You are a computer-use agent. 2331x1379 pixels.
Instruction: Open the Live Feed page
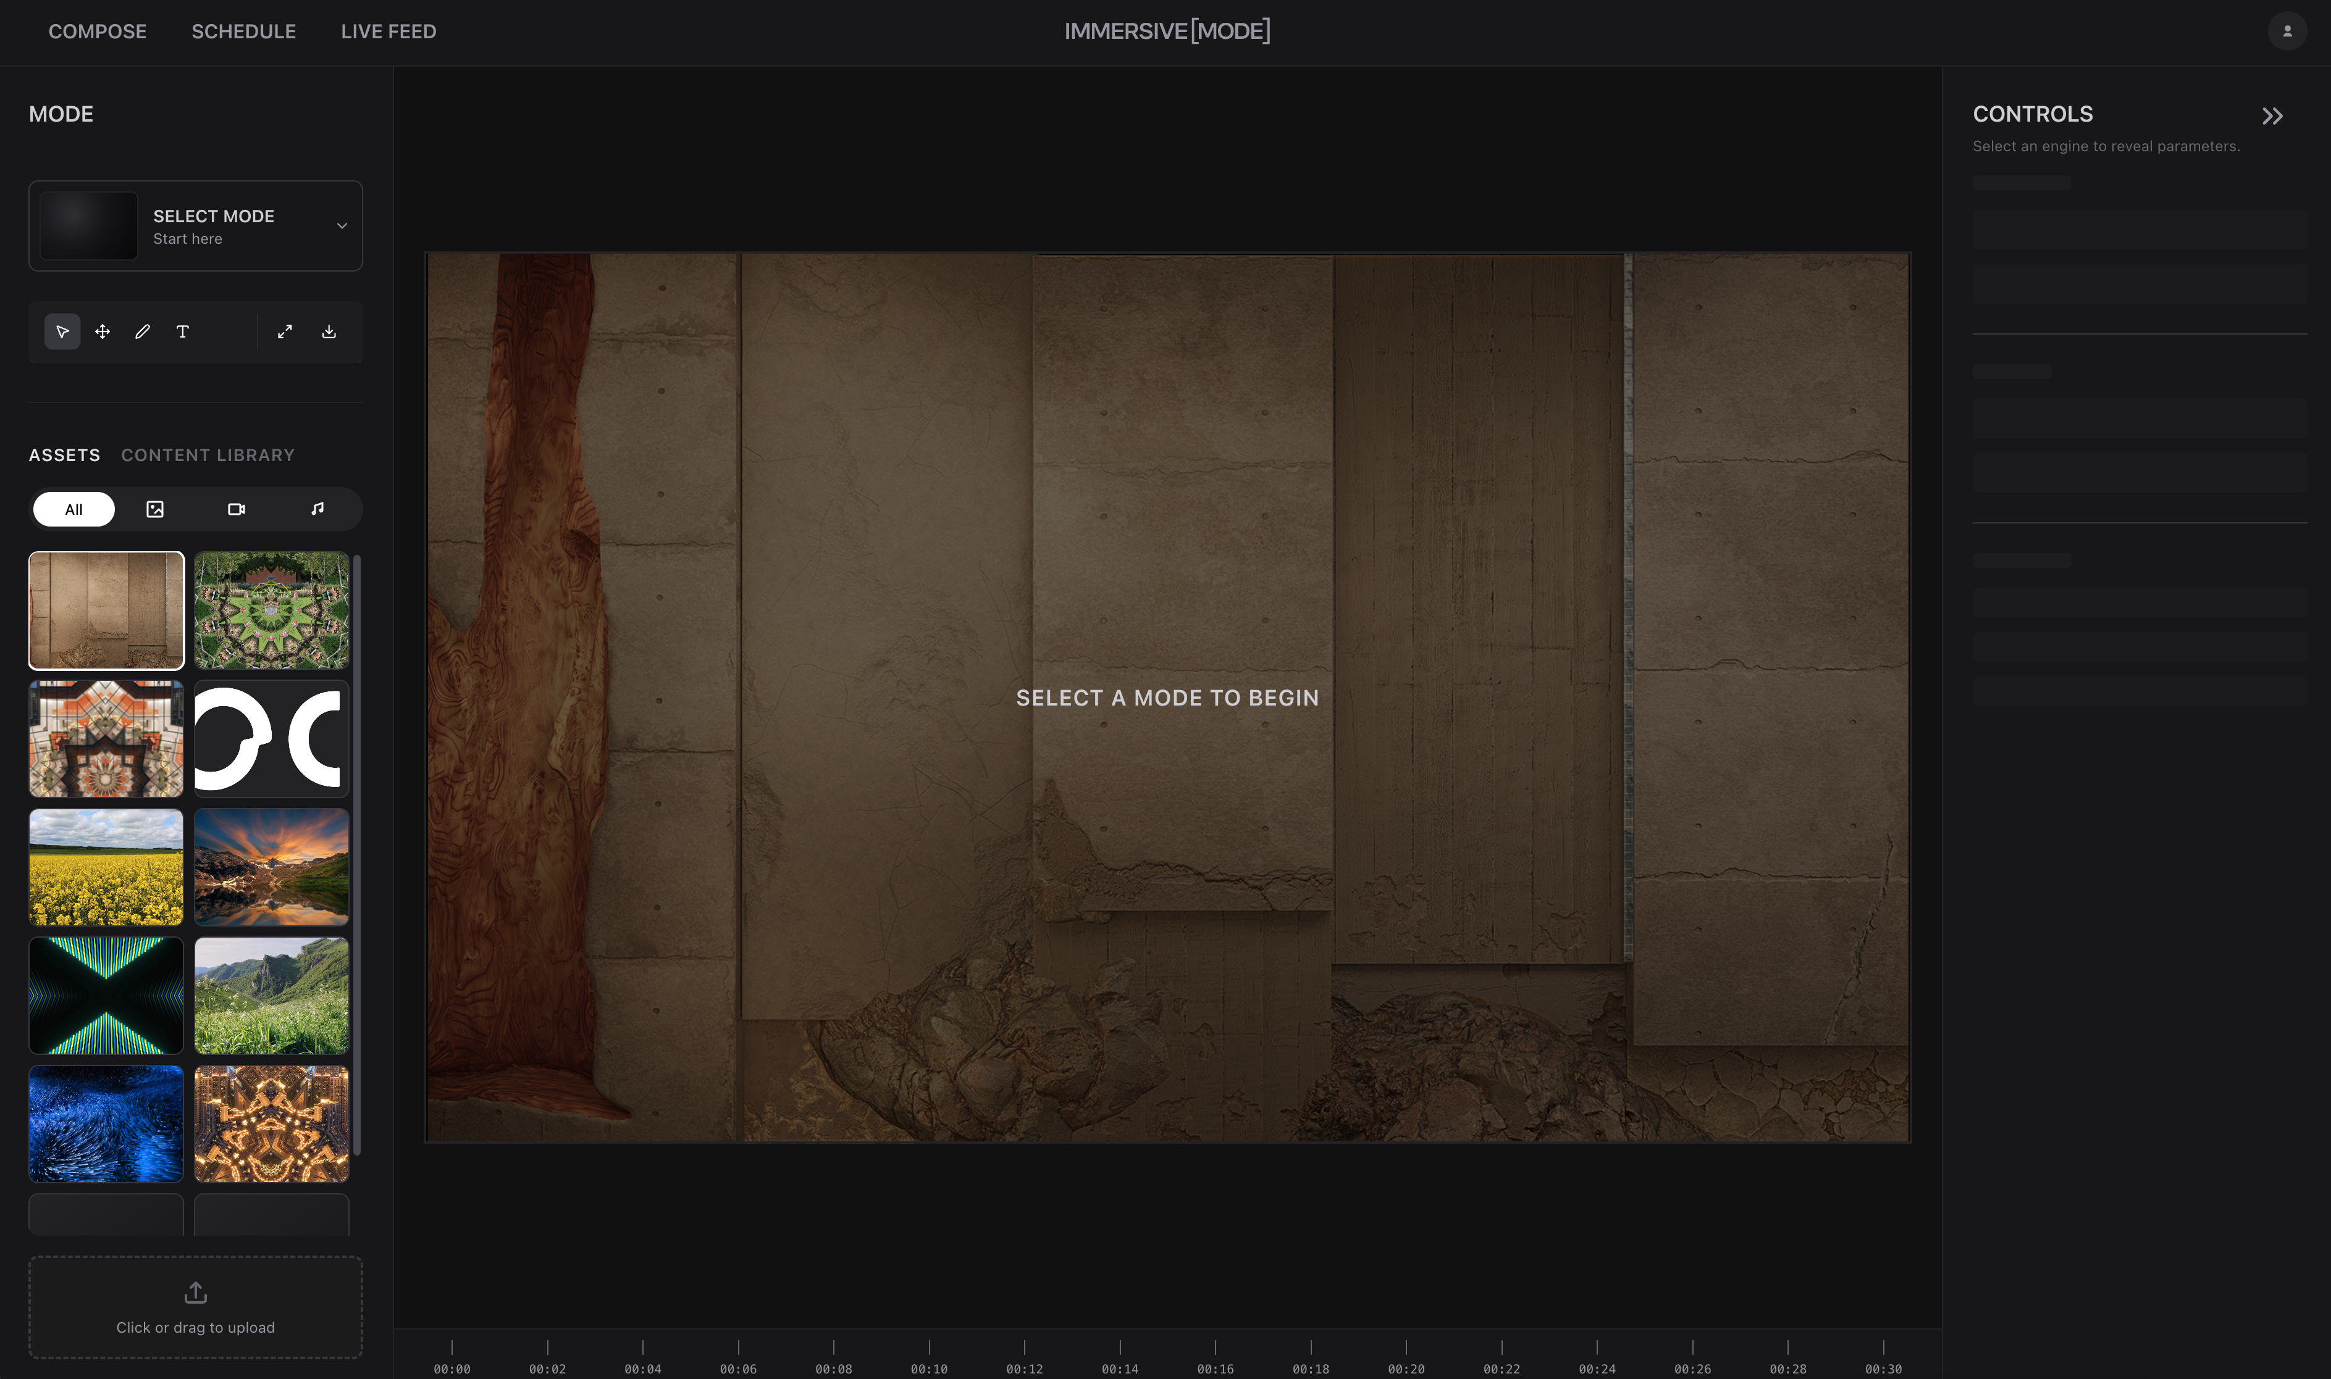(388, 31)
